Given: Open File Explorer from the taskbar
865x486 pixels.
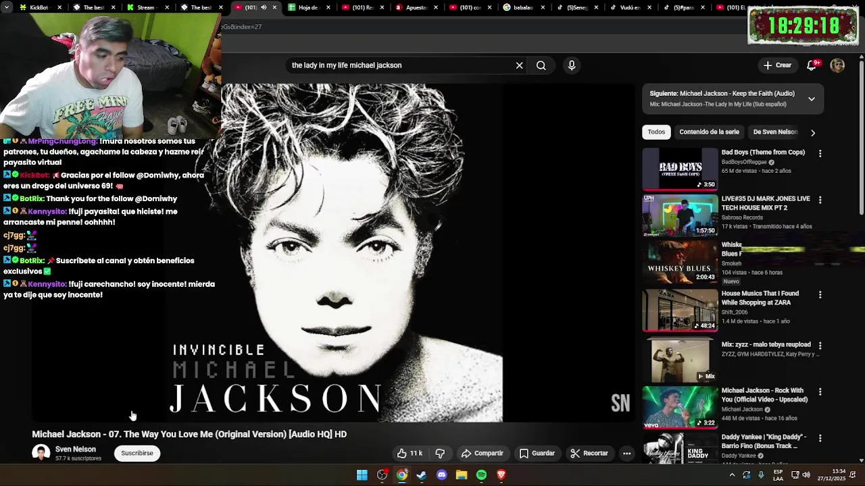Looking at the screenshot, I should (462, 475).
